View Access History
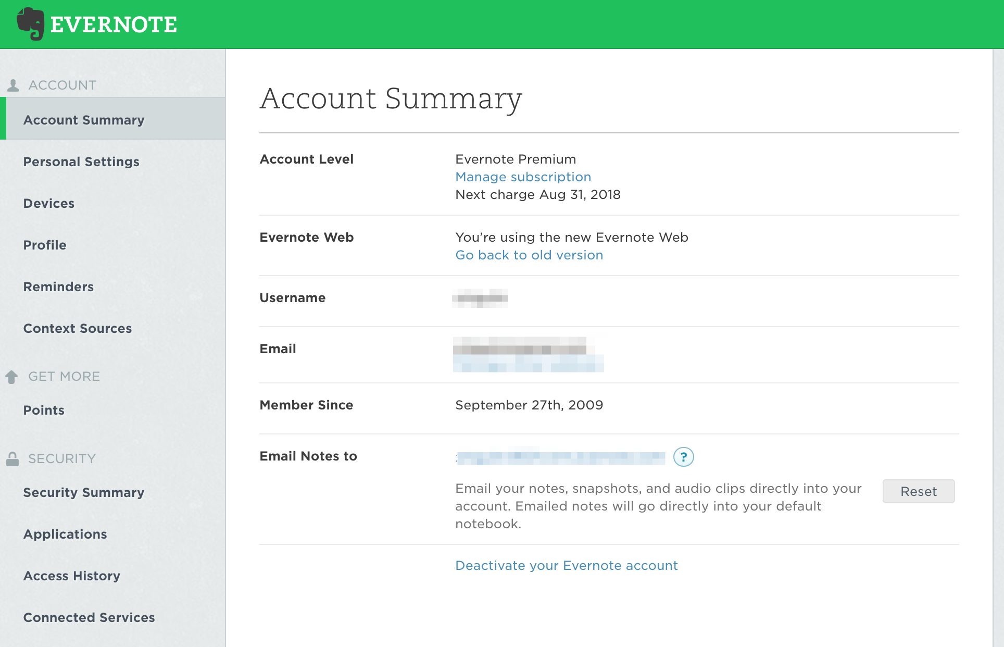 click(x=72, y=576)
